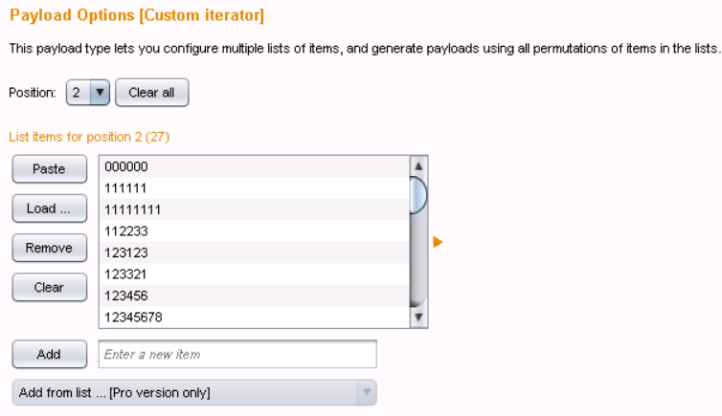This screenshot has height=416, width=722.
Task: Click the orange arrow beside the list
Action: coord(439,243)
